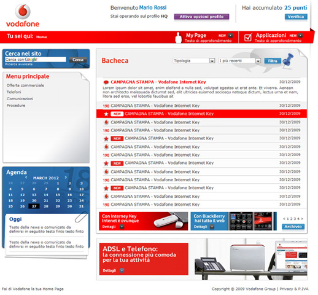This screenshot has width=318, height=295.
Task: Go to next page of Bacheca pagination
Action: pos(302,219)
